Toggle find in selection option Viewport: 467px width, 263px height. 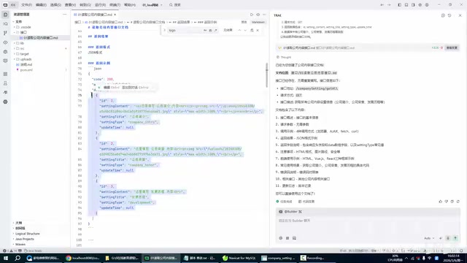[252, 30]
